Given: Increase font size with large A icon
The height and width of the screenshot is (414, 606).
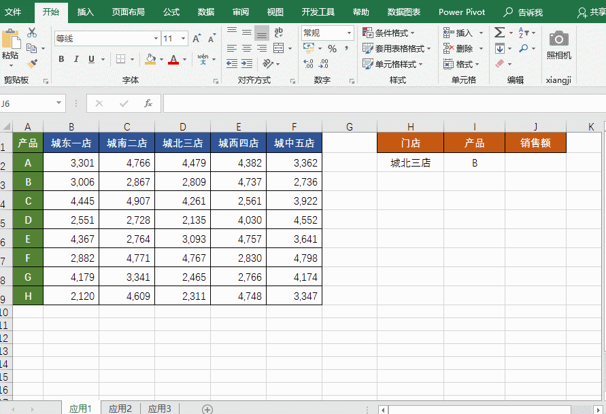Looking at the screenshot, I should 197,39.
